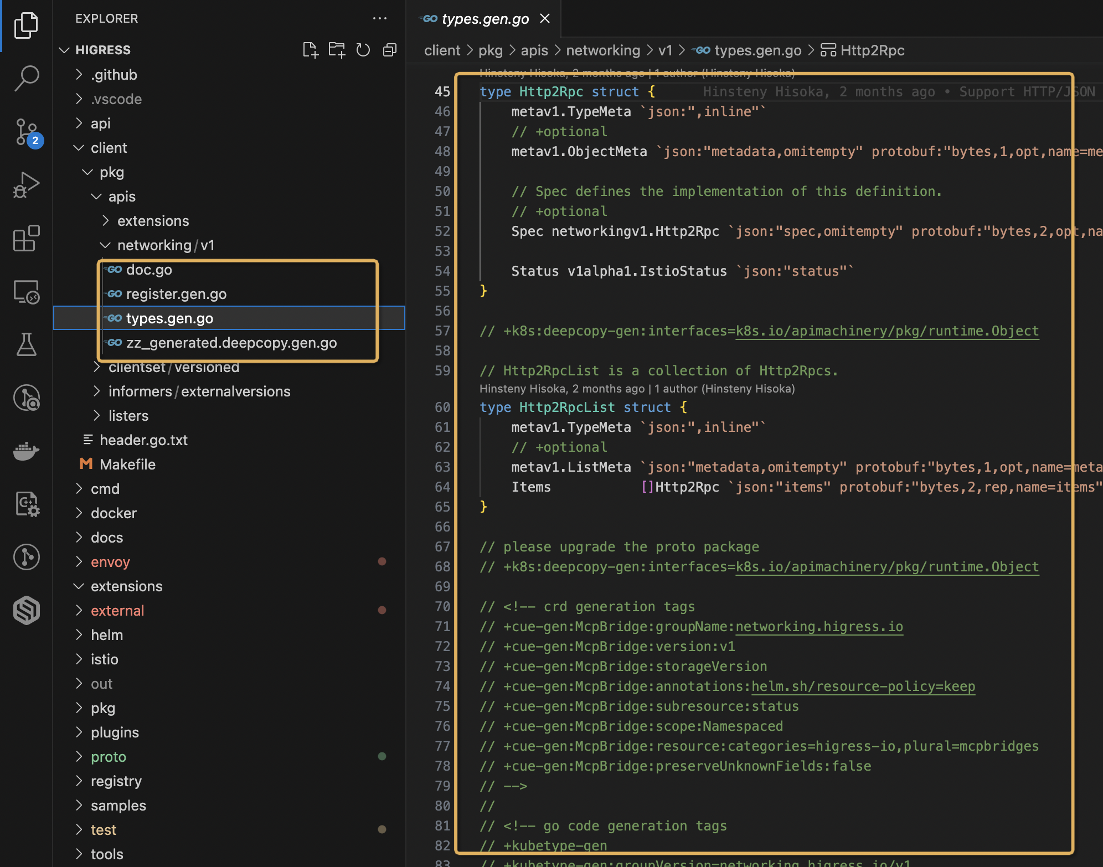Viewport: 1103px width, 867px height.
Task: Select the Explorer icon in activity bar
Action: click(26, 25)
